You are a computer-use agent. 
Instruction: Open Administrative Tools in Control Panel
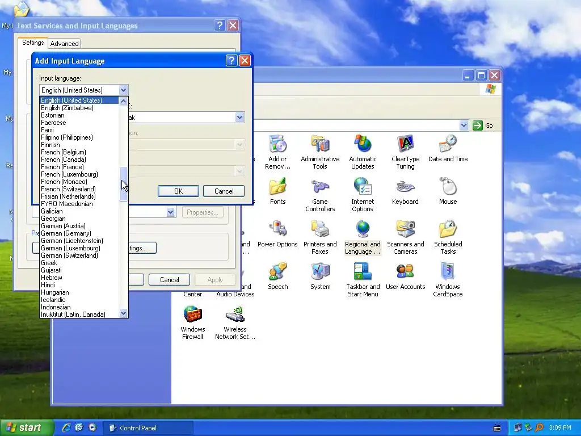pos(320,152)
